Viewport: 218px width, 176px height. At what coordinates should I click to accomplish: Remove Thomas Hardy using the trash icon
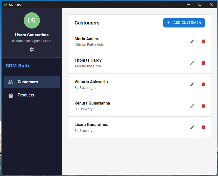(x=203, y=63)
